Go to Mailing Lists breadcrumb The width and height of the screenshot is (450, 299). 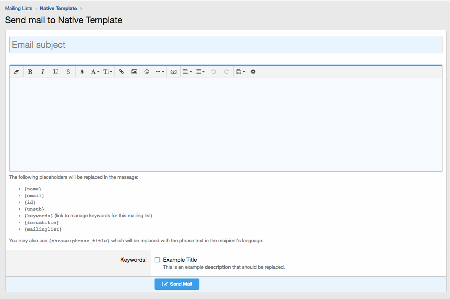(x=19, y=8)
